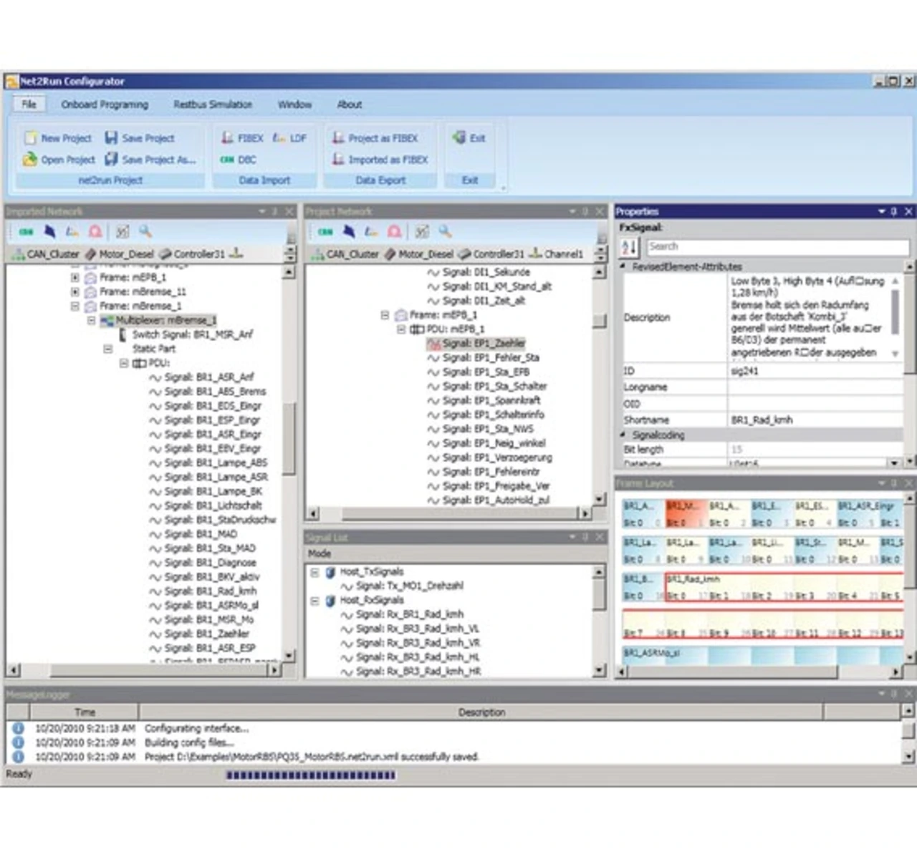The height and width of the screenshot is (852, 917).
Task: Click the Properties search input field
Action: click(777, 247)
